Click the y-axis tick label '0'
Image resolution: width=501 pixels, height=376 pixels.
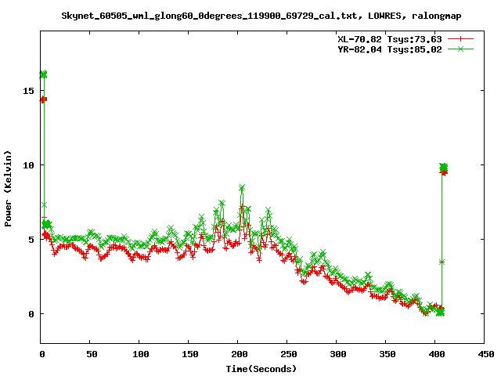click(31, 314)
